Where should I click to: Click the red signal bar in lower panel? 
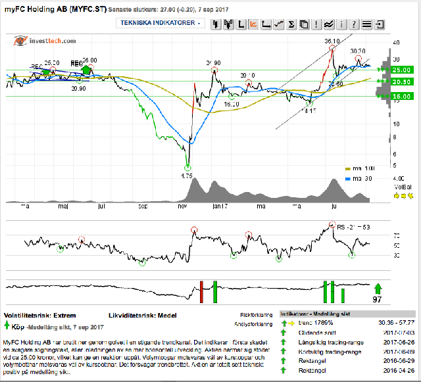[201, 292]
